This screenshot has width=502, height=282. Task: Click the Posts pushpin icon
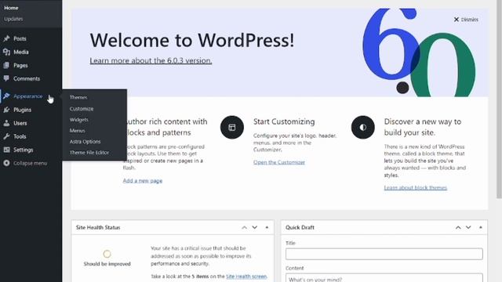tap(6, 38)
